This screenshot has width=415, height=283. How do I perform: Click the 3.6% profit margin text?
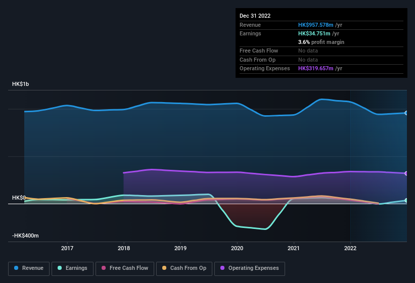[321, 42]
